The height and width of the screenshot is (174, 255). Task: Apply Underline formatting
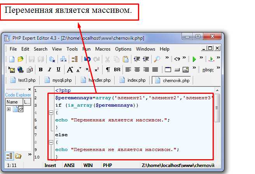[58, 70]
